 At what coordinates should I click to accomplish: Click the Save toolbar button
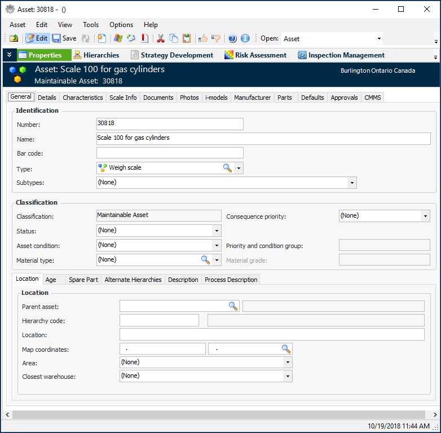click(x=64, y=38)
